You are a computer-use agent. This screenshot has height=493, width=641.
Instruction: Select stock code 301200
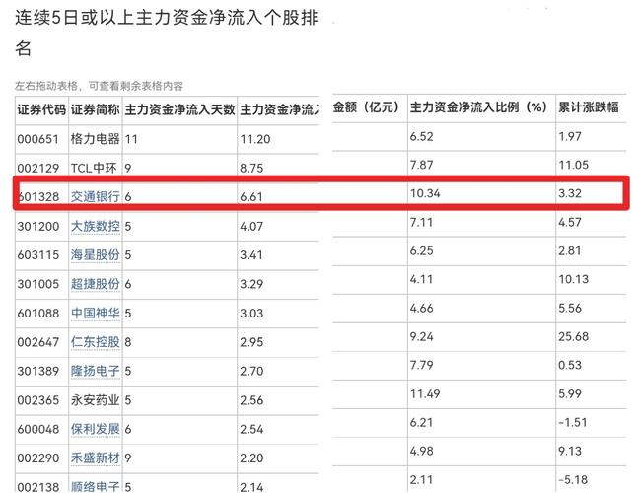point(38,226)
